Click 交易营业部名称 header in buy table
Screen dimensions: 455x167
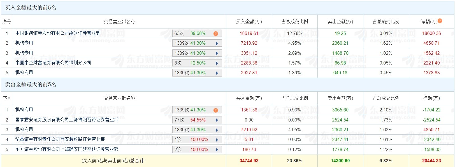(x=119, y=22)
